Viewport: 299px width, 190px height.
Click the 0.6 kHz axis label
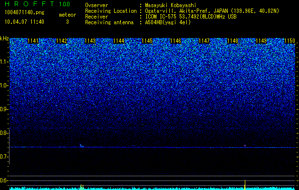point(3,180)
